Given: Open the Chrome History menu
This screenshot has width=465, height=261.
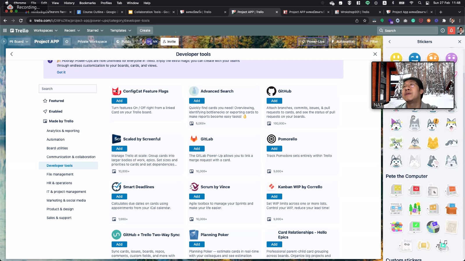Looking at the screenshot, I should 69,3.
